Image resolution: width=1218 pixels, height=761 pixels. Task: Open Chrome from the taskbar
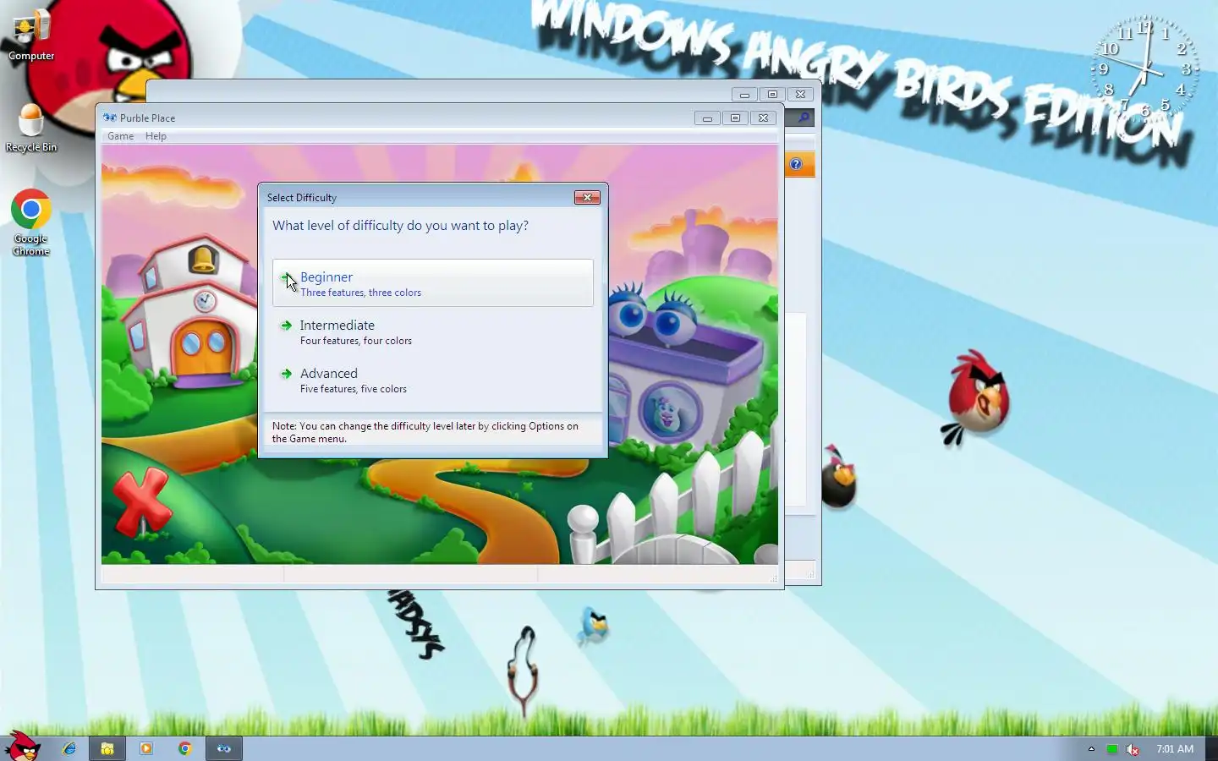pyautogui.click(x=185, y=748)
